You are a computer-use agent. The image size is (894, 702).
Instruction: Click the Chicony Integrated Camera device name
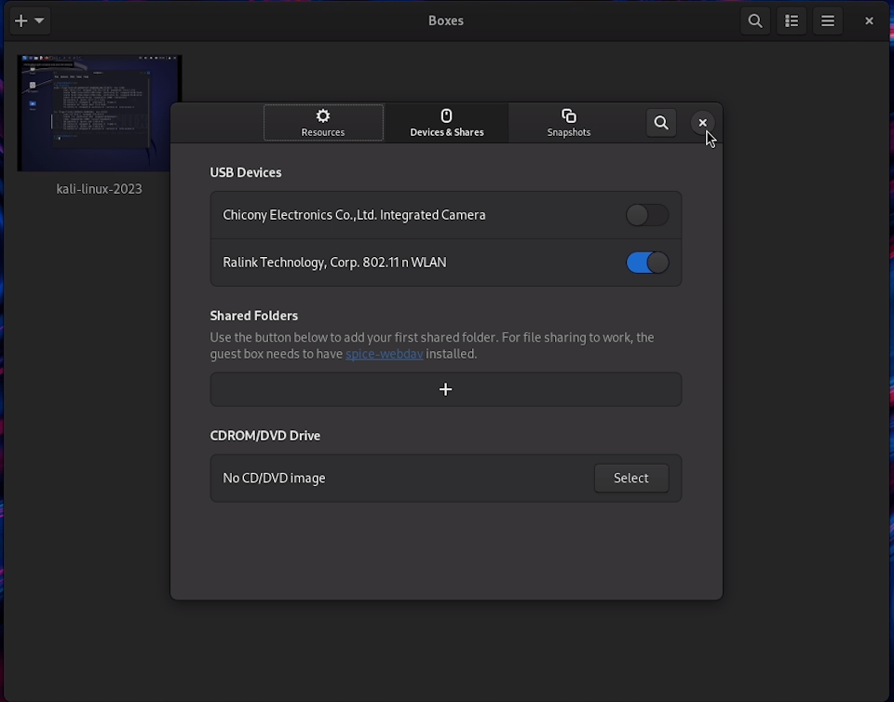(x=354, y=215)
